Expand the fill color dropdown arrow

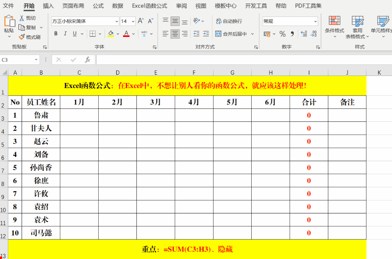(x=118, y=34)
